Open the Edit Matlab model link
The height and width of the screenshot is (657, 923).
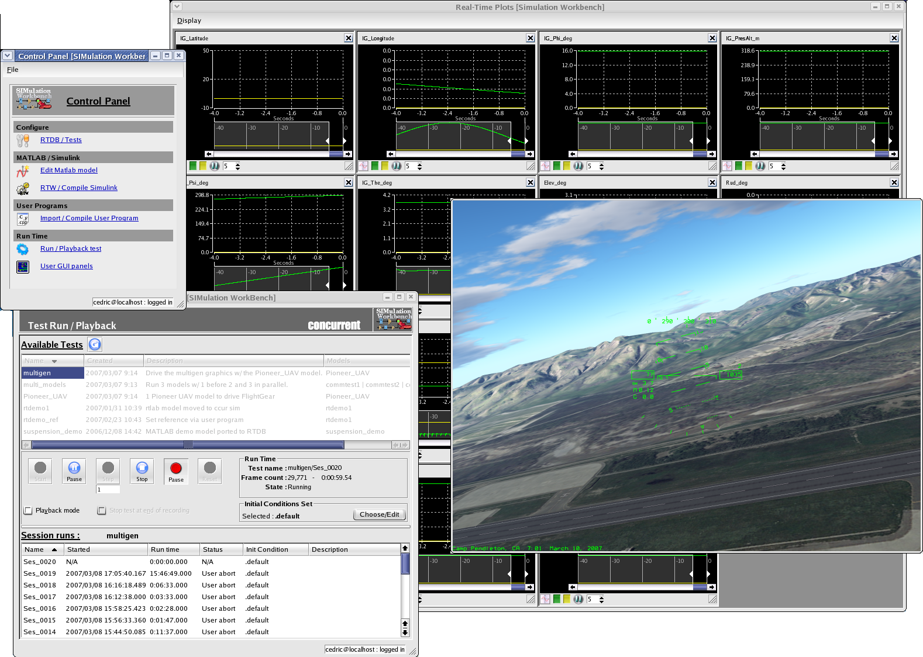(x=69, y=171)
